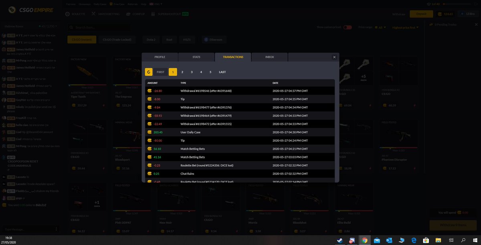Select the CS:GO (Instant) category
The image size is (481, 245).
click(82, 40)
